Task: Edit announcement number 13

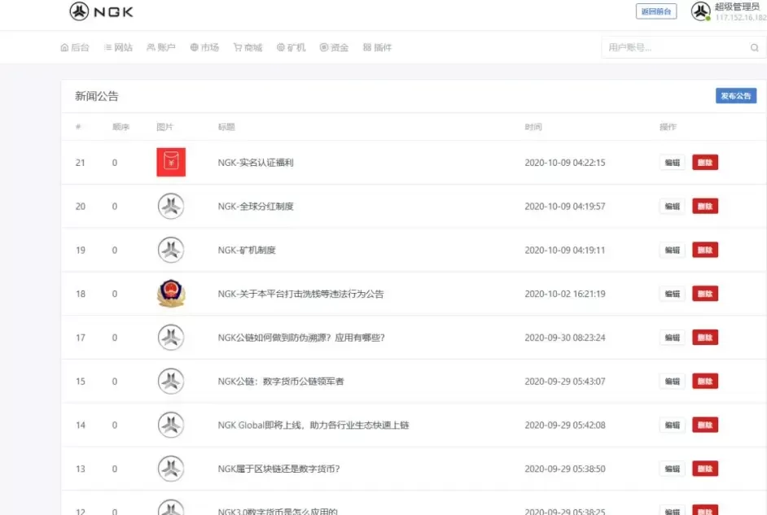Action: [672, 469]
